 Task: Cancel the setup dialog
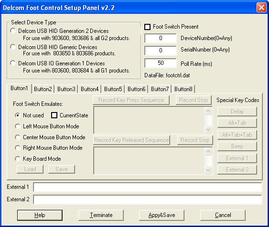click(223, 215)
